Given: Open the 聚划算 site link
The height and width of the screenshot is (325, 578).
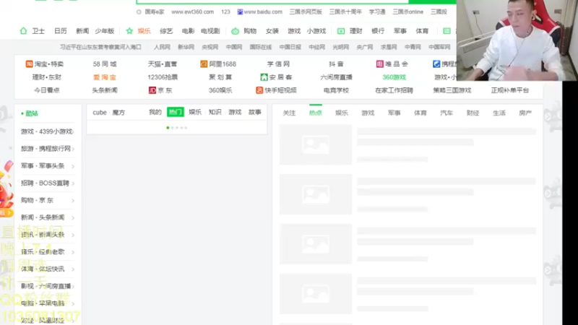Looking at the screenshot, I should (x=220, y=77).
